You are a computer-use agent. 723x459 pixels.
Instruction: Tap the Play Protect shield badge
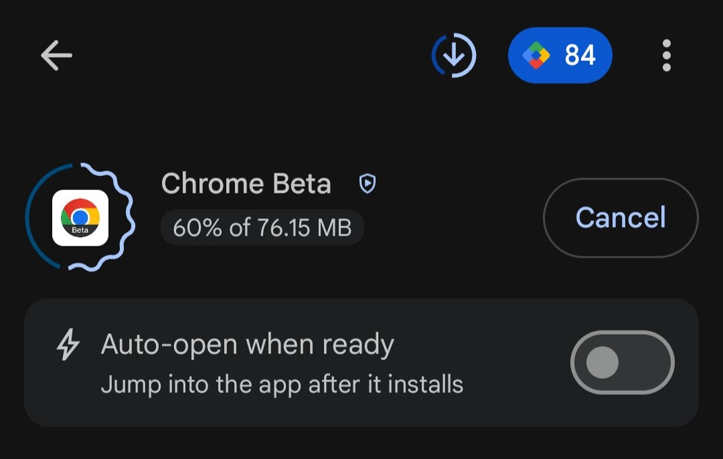(x=368, y=183)
